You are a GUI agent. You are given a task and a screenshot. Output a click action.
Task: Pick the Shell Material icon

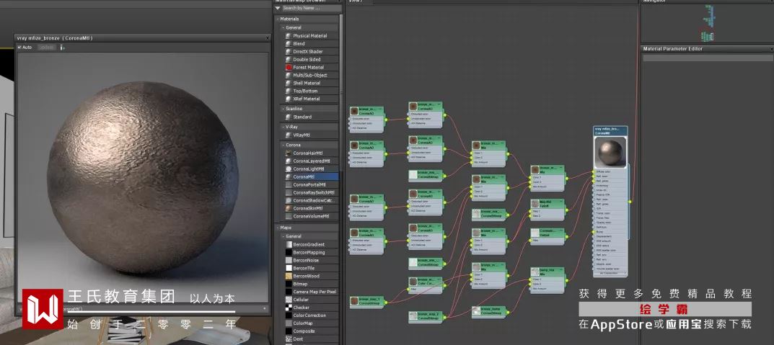[289, 84]
